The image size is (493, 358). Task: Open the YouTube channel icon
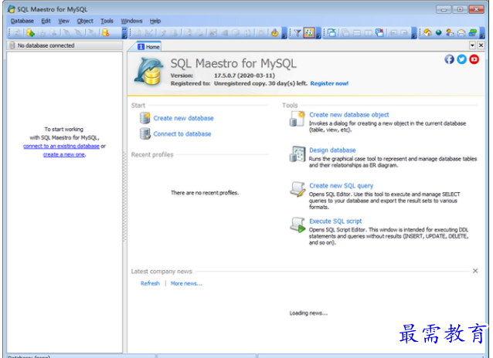pyautogui.click(x=474, y=59)
